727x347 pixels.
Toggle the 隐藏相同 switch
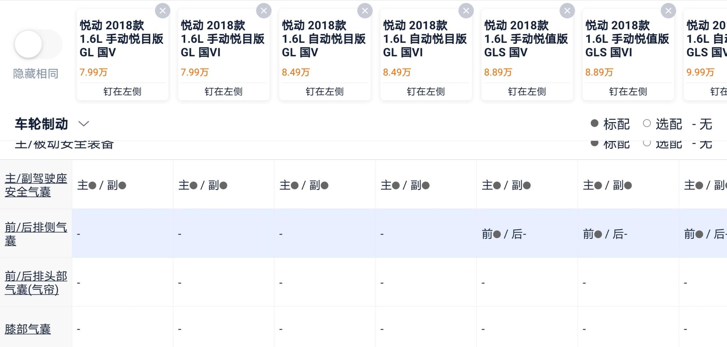38,44
